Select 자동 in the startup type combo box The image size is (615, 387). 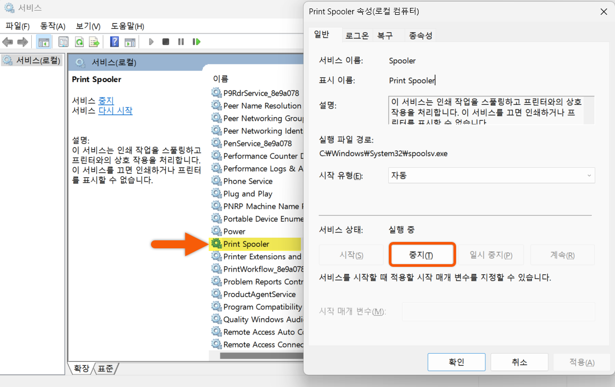click(491, 175)
